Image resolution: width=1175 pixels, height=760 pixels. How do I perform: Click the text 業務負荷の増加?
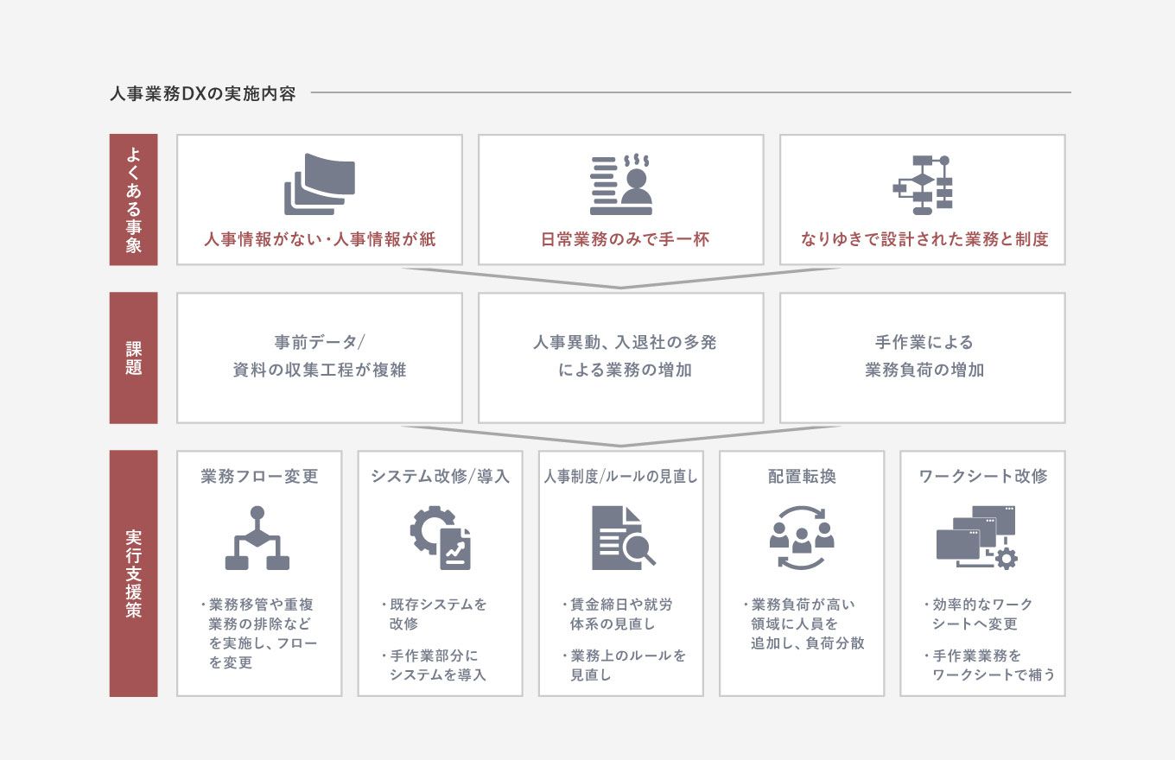coord(924,370)
